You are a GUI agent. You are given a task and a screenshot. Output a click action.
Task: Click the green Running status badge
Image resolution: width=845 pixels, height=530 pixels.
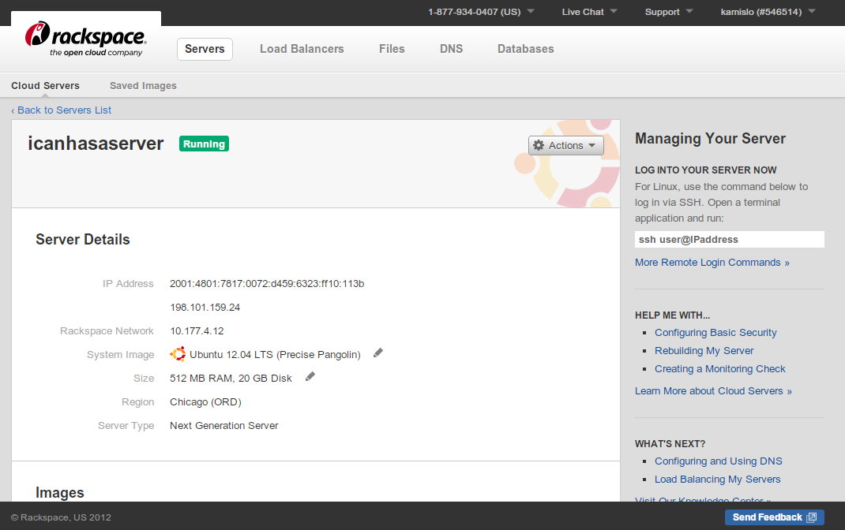tap(205, 144)
